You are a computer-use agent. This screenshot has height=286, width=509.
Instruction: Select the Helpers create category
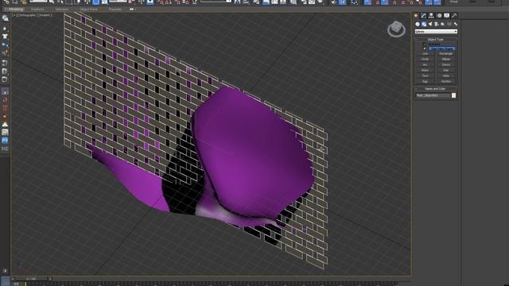(442, 24)
